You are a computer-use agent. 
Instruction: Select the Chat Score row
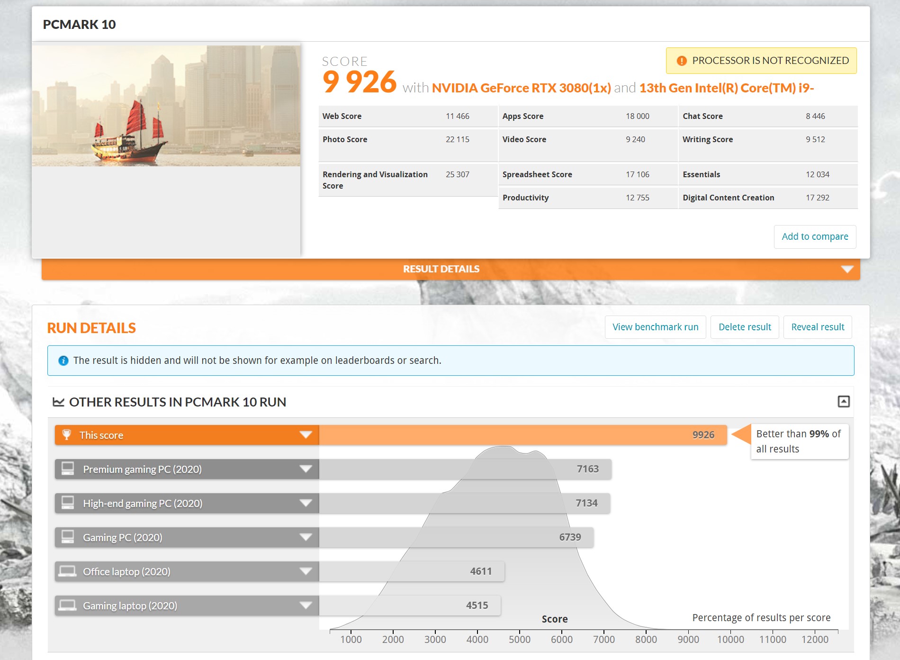click(768, 116)
